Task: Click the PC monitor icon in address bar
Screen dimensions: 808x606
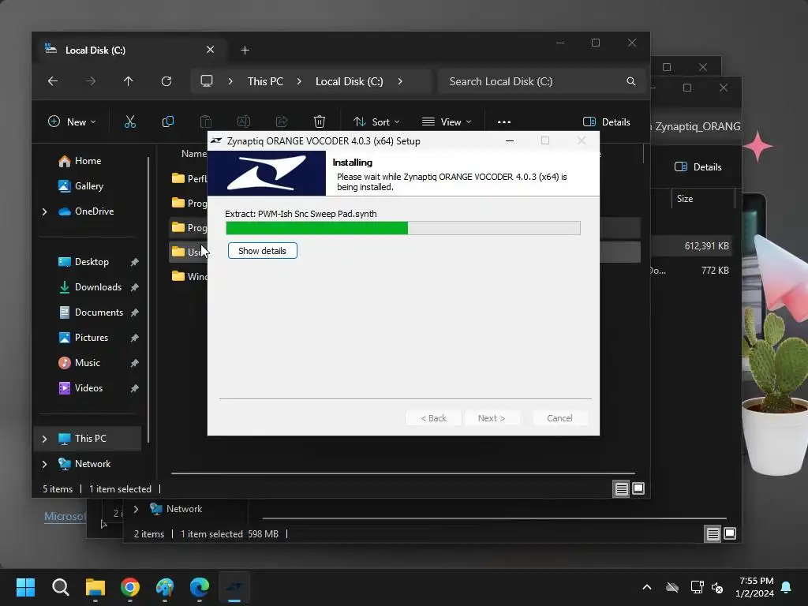Action: click(207, 81)
